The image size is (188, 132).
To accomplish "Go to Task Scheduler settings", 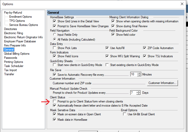I will point(13,66).
